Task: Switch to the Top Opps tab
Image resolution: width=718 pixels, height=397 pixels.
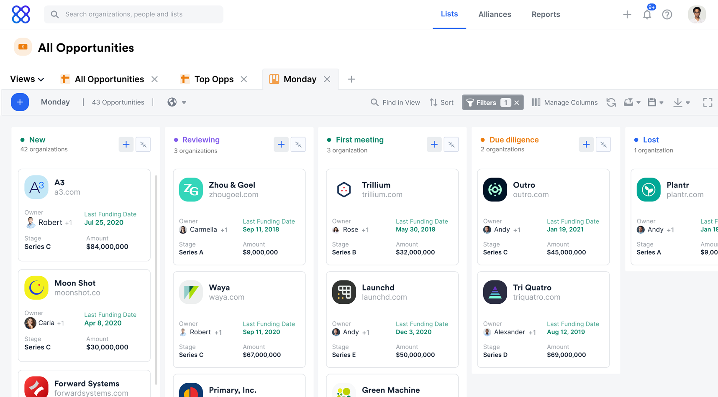Action: [213, 79]
